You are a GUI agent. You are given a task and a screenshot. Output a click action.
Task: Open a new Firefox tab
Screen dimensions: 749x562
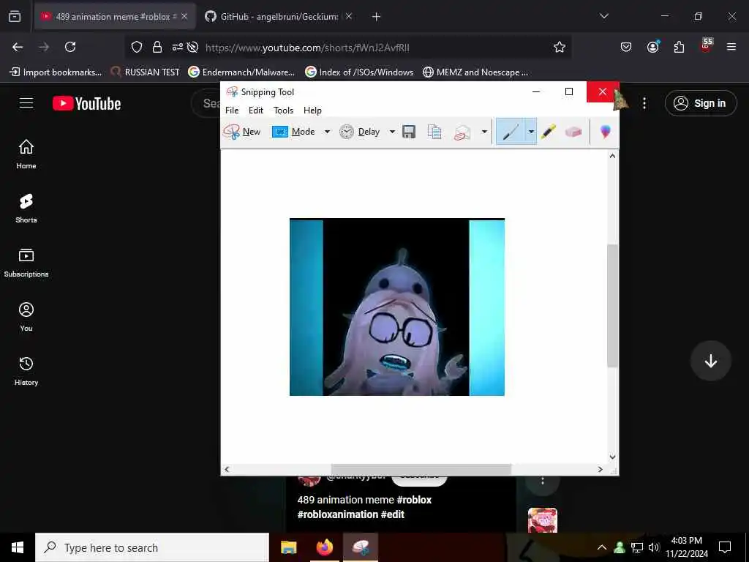pyautogui.click(x=377, y=17)
